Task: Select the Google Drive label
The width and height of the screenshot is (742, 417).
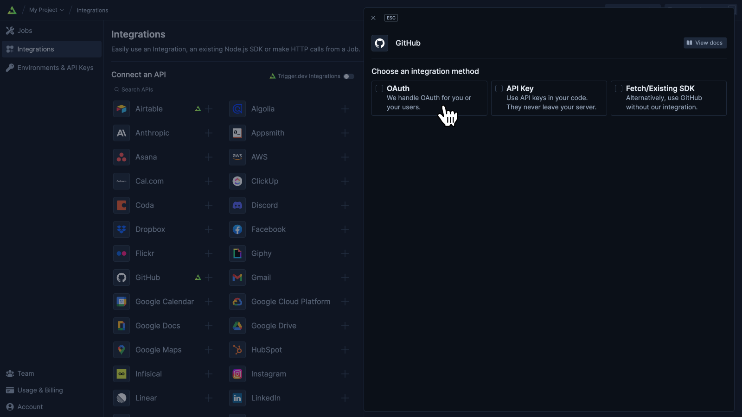Action: pos(274,326)
